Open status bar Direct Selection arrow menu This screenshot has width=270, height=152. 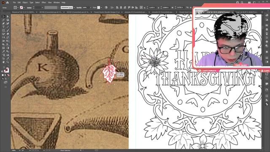tap(81, 150)
